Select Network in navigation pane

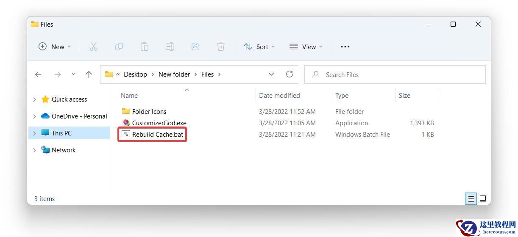click(x=64, y=150)
